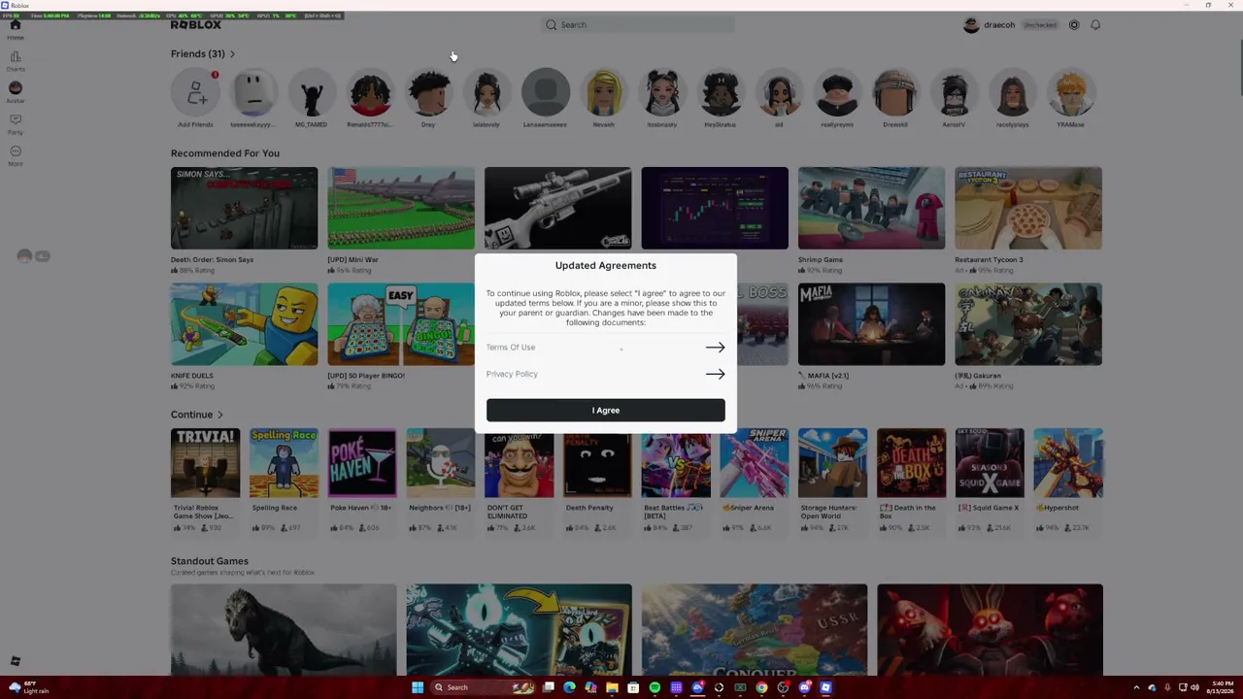Go to Home in the left sidebar
The width and height of the screenshot is (1243, 699).
click(x=16, y=28)
